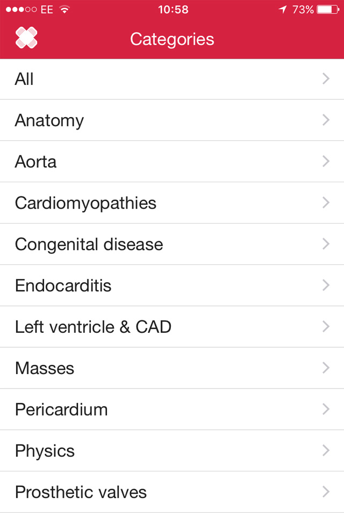Tap the signal strength dots

point(20,10)
